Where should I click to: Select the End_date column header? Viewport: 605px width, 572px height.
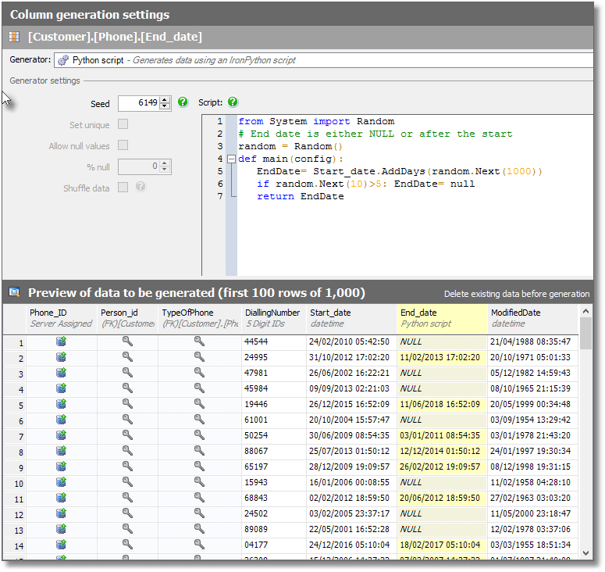[x=442, y=318]
